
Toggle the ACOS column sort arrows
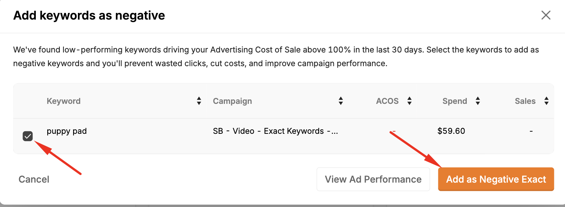(x=409, y=101)
